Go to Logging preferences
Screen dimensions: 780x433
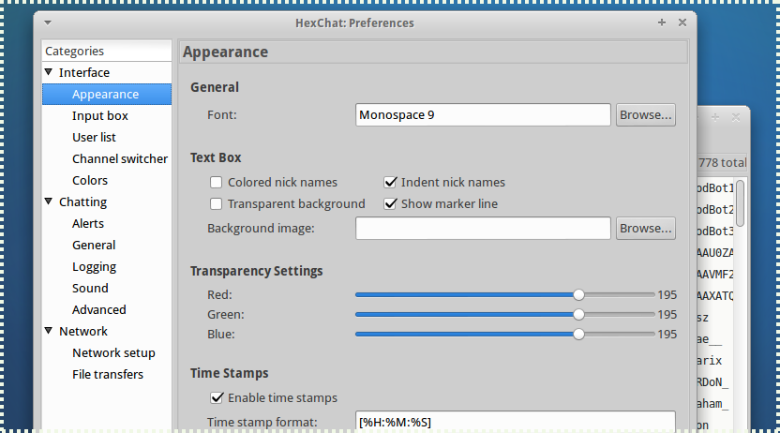tap(94, 266)
